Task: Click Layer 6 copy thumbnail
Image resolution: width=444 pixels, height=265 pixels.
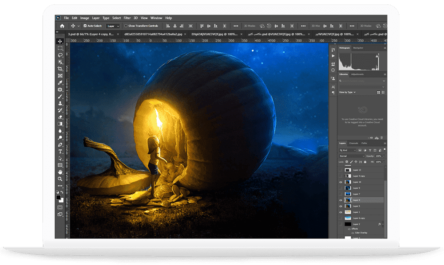Action: point(348,218)
